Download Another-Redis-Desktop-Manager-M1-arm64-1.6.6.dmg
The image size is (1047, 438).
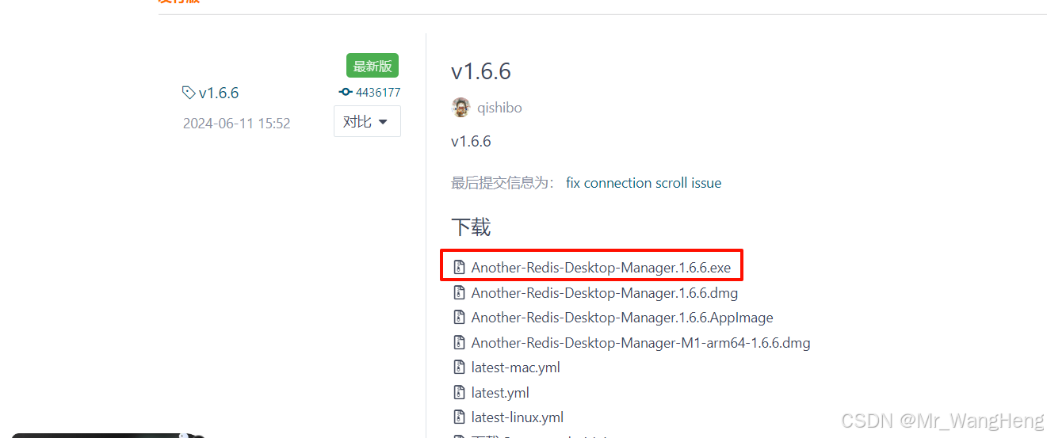[640, 343]
